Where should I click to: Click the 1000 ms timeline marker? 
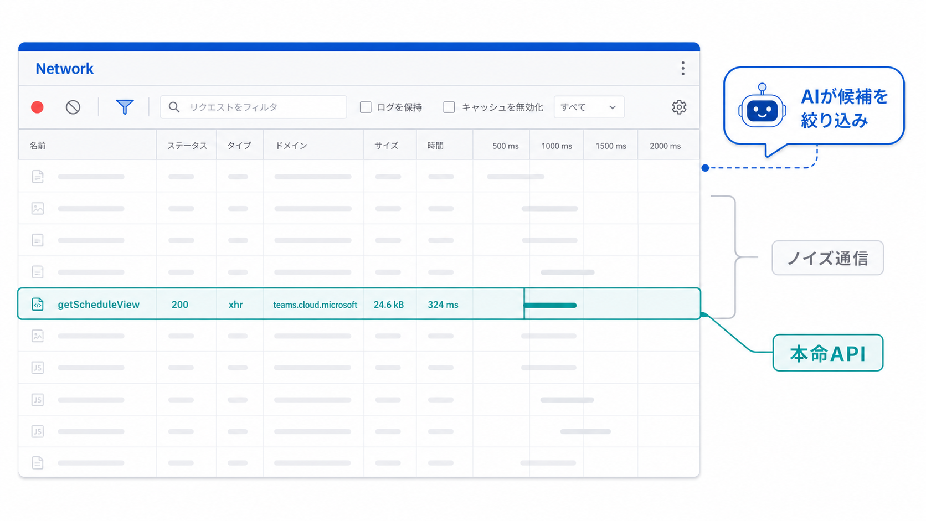557,146
